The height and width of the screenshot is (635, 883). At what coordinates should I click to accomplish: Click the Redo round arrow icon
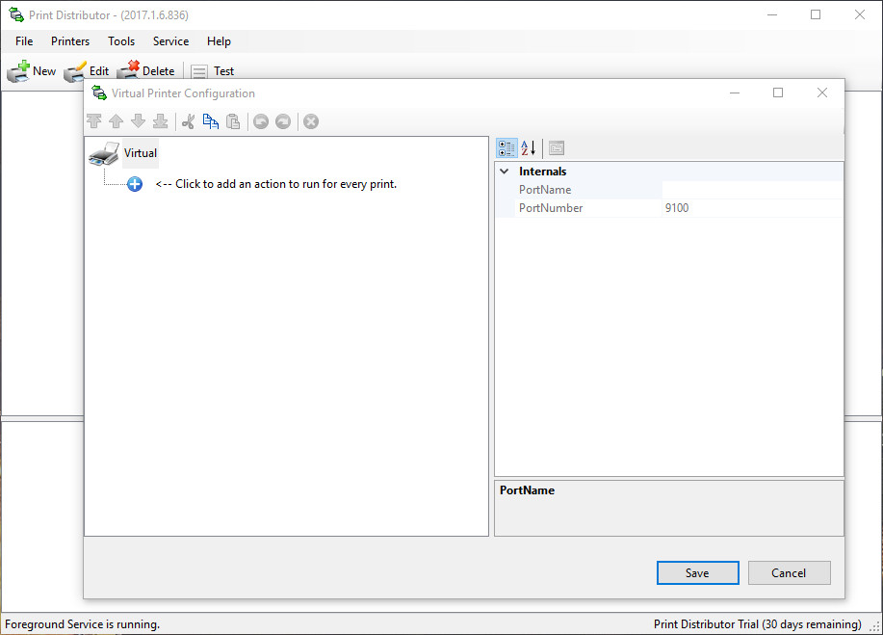point(283,121)
